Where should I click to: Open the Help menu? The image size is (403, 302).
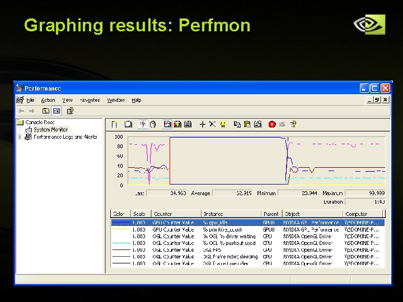point(137,100)
